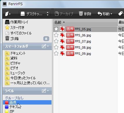Click the 画像 label badge on FFS_05.jpg
124x113 pixels.
[x=70, y=29]
